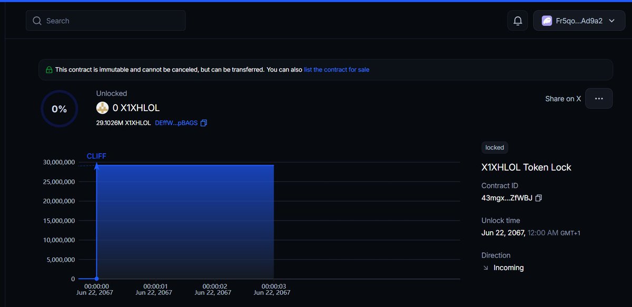Click Share on X
This screenshot has height=307, width=632.
pos(563,98)
